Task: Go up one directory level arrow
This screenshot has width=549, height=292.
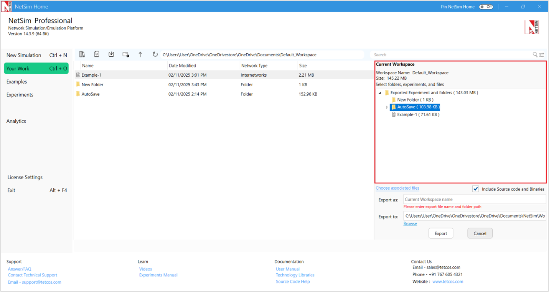Action: point(140,54)
